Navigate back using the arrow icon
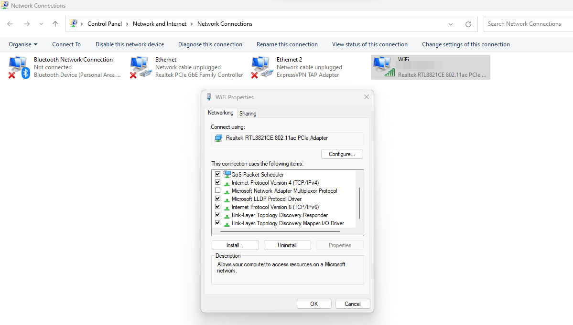Viewport: 573px width, 325px height. (10, 23)
